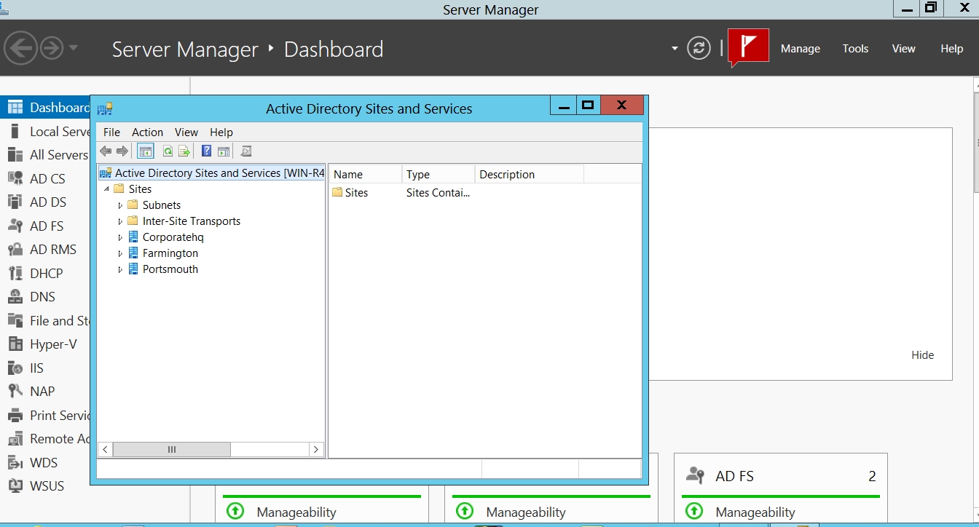The image size is (979, 527).
Task: Expand the Subnets node
Action: tap(121, 205)
